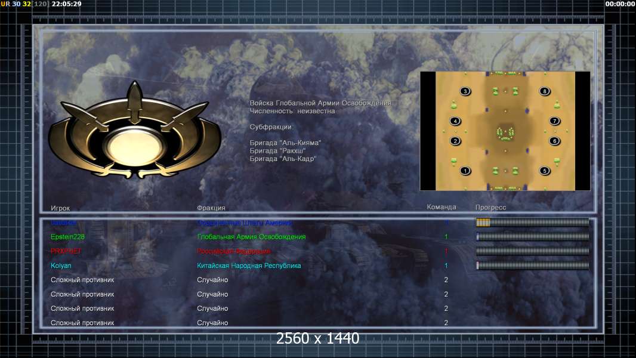Select start position 3 on the minimap
Viewport: 636px width, 358px height.
[x=465, y=91]
